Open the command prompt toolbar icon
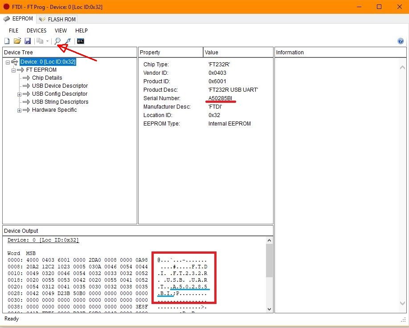 (x=81, y=41)
